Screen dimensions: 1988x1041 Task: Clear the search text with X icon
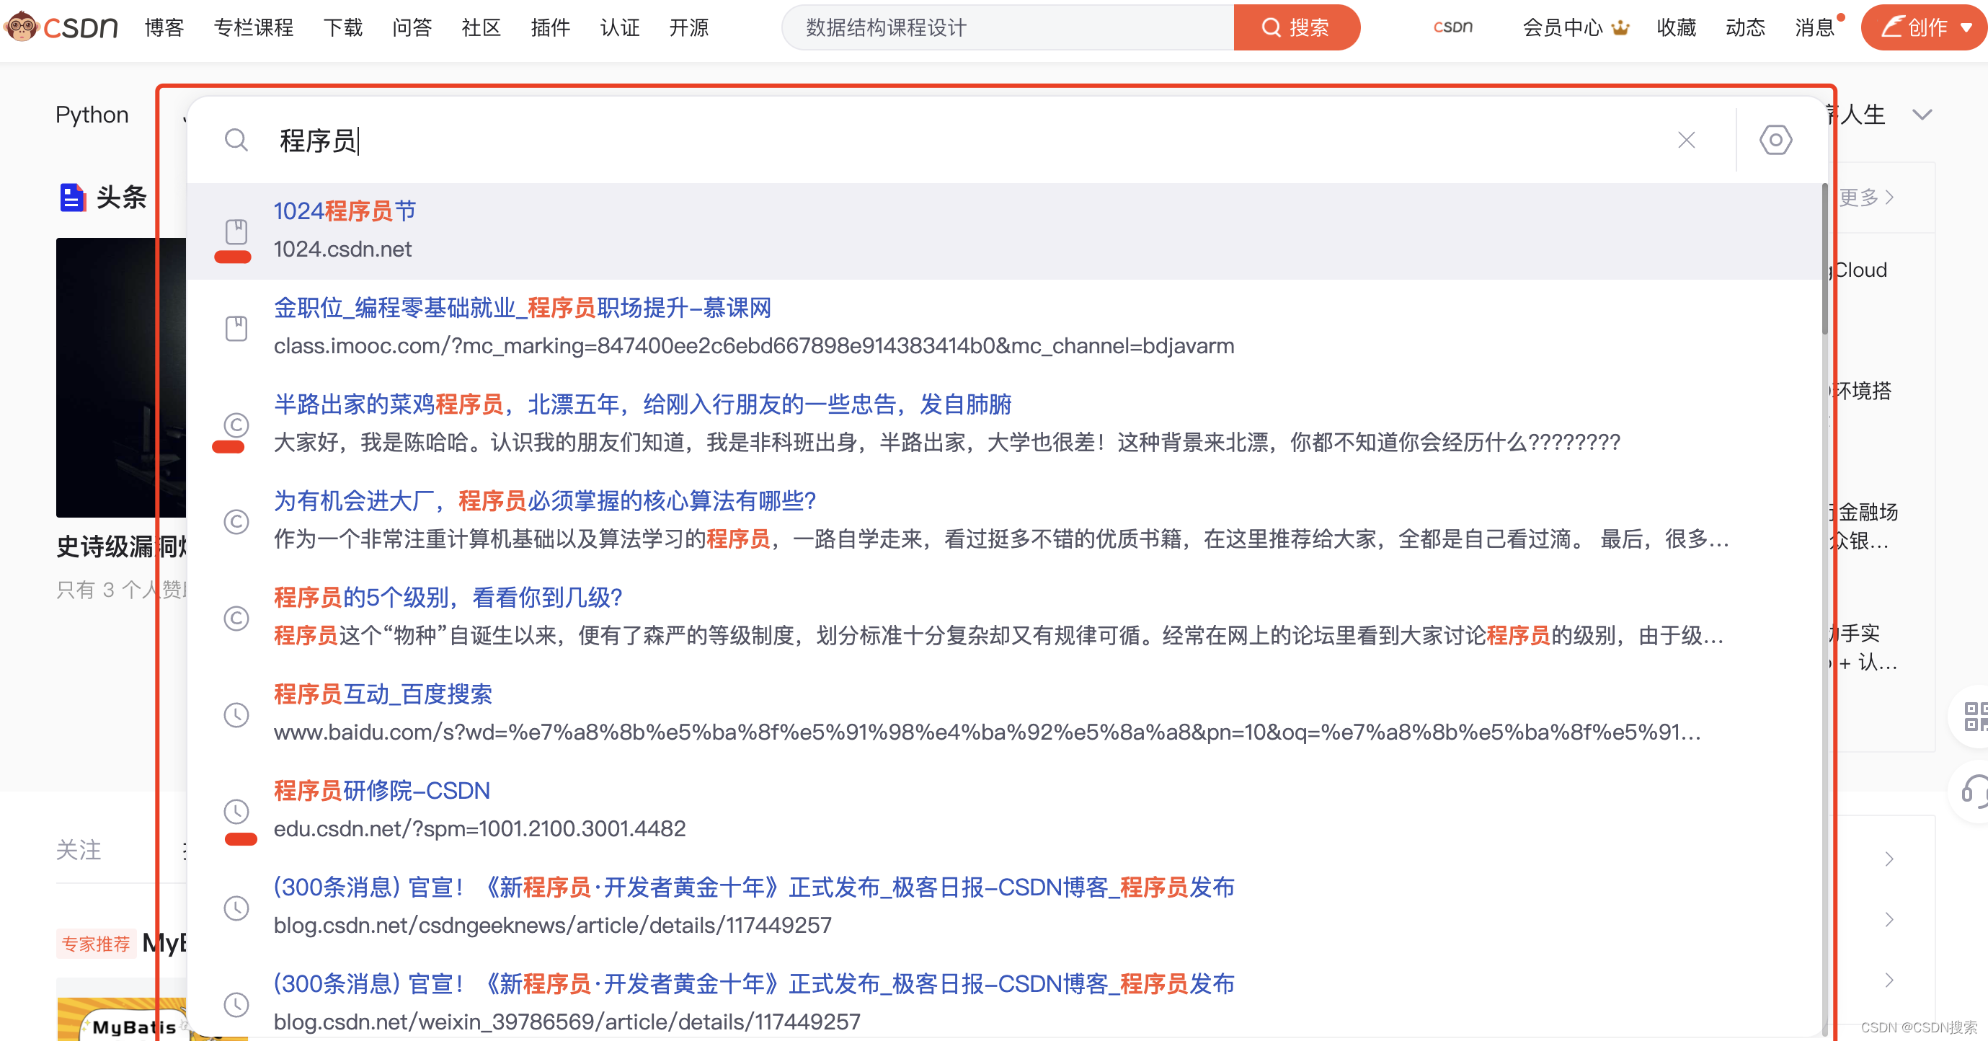pos(1686,140)
